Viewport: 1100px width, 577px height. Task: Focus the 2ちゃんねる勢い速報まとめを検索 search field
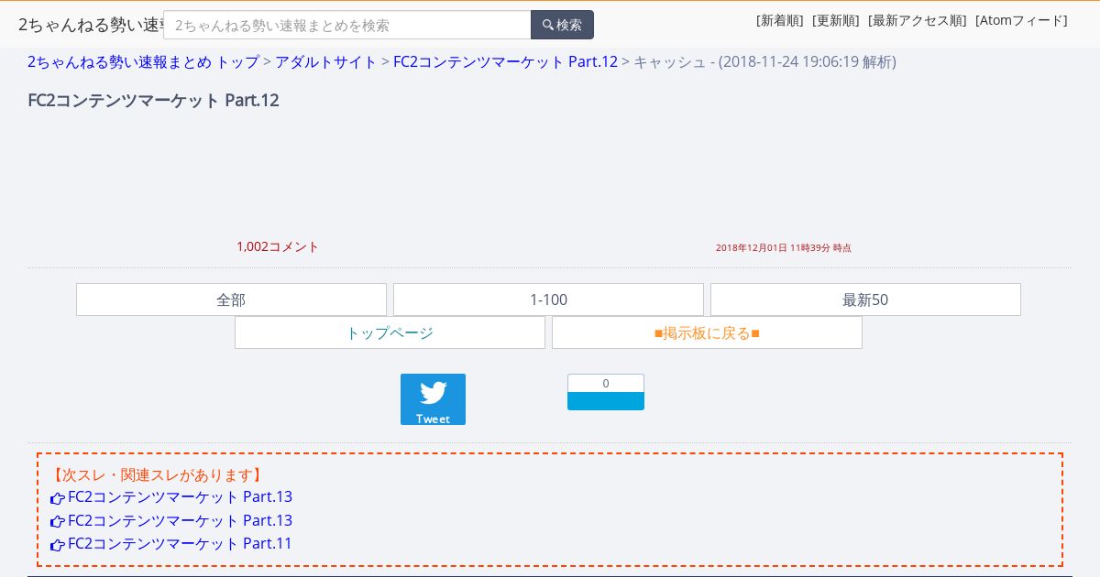point(347,25)
